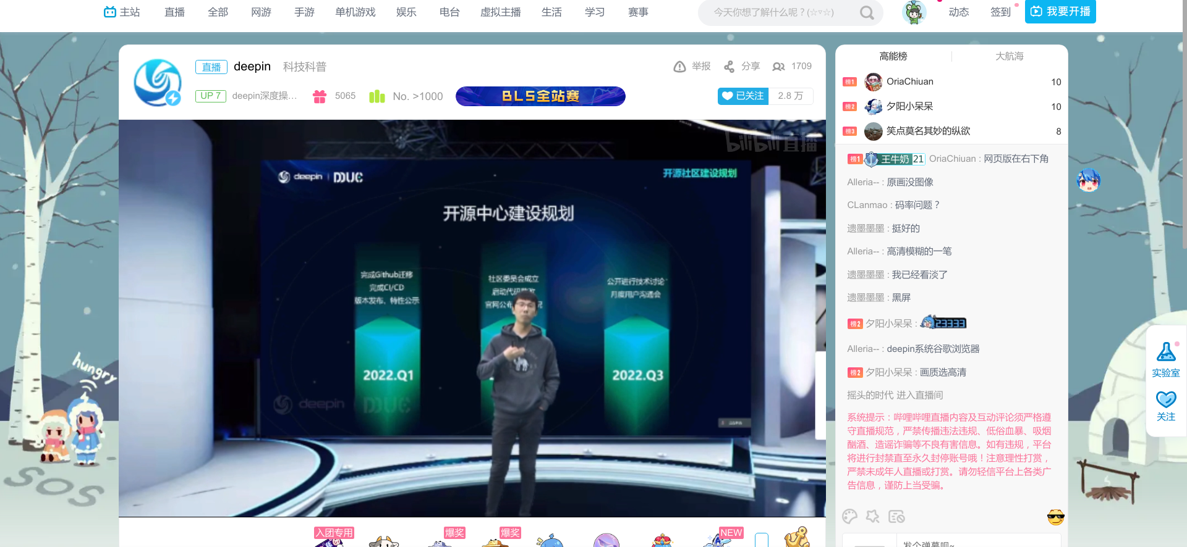This screenshot has width=1187, height=547.
Task: Click the 我要开播 broadcast button
Action: tap(1060, 12)
